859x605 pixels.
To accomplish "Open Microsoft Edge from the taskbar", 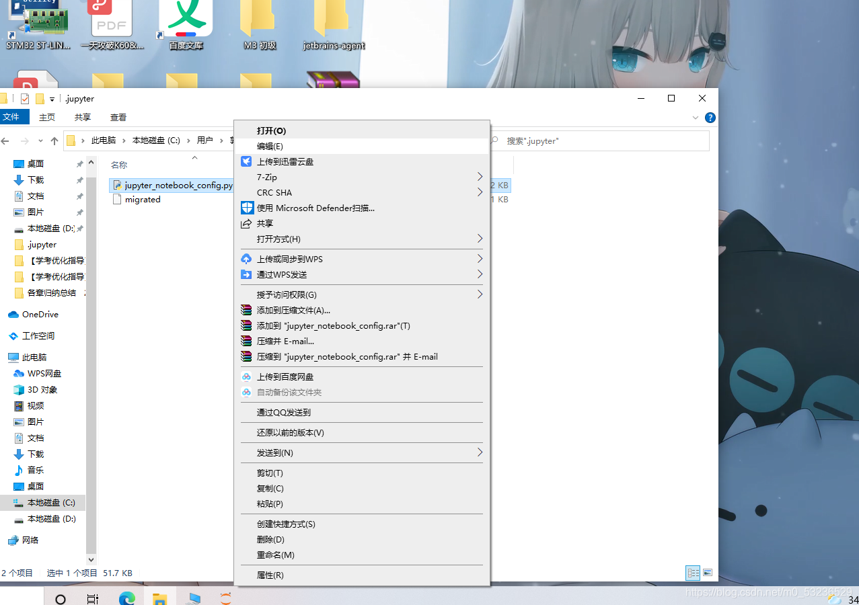I will (x=126, y=598).
